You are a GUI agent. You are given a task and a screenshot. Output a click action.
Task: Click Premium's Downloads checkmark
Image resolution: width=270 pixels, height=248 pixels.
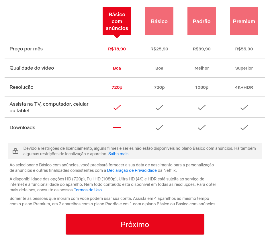[244, 127]
